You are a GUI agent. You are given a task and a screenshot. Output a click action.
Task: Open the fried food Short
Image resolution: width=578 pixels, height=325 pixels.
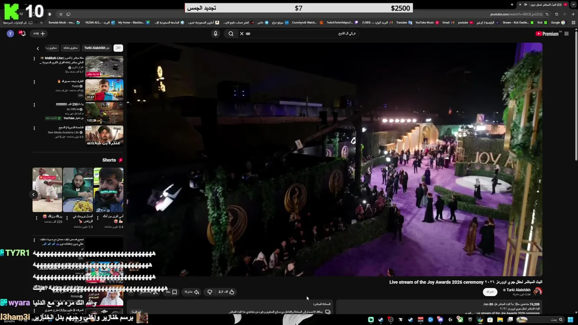pos(78,190)
